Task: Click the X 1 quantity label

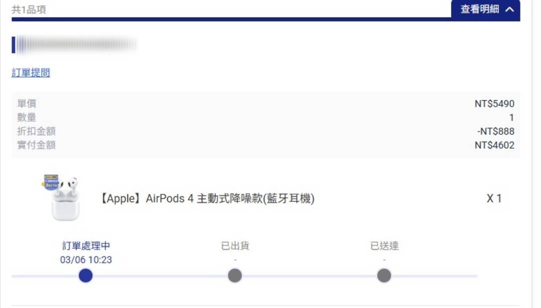Action: (x=494, y=198)
